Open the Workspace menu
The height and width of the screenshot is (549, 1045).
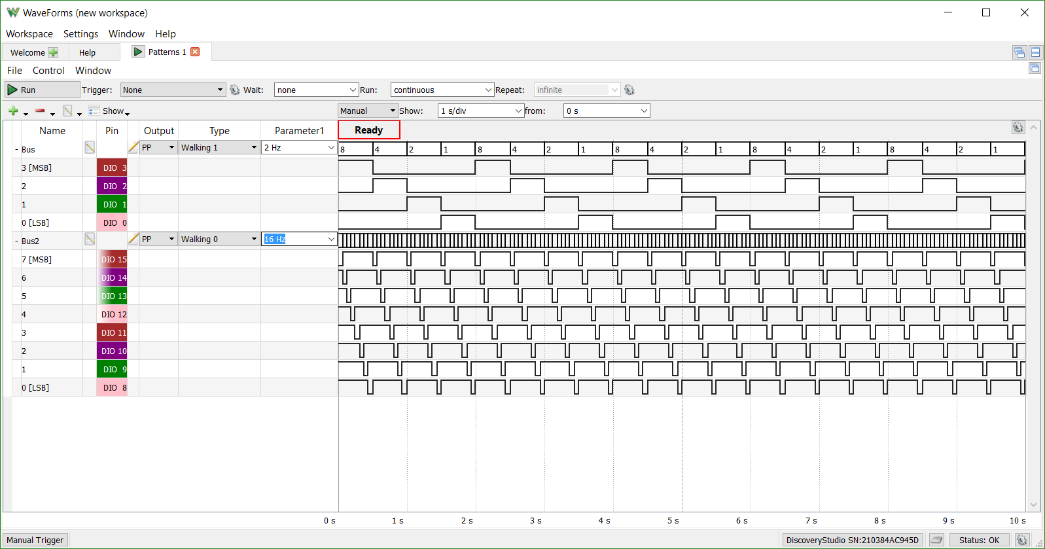[x=29, y=34]
